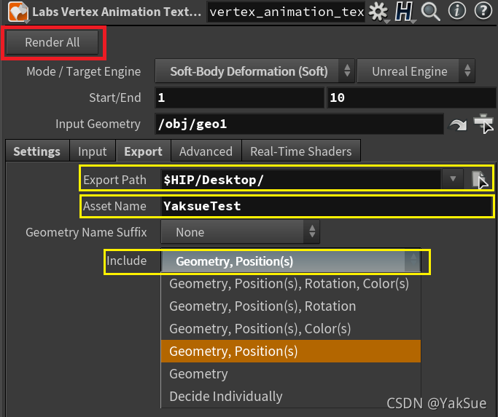Click the Houdini H logo icon
Screen dimensions: 498x417
(x=404, y=12)
